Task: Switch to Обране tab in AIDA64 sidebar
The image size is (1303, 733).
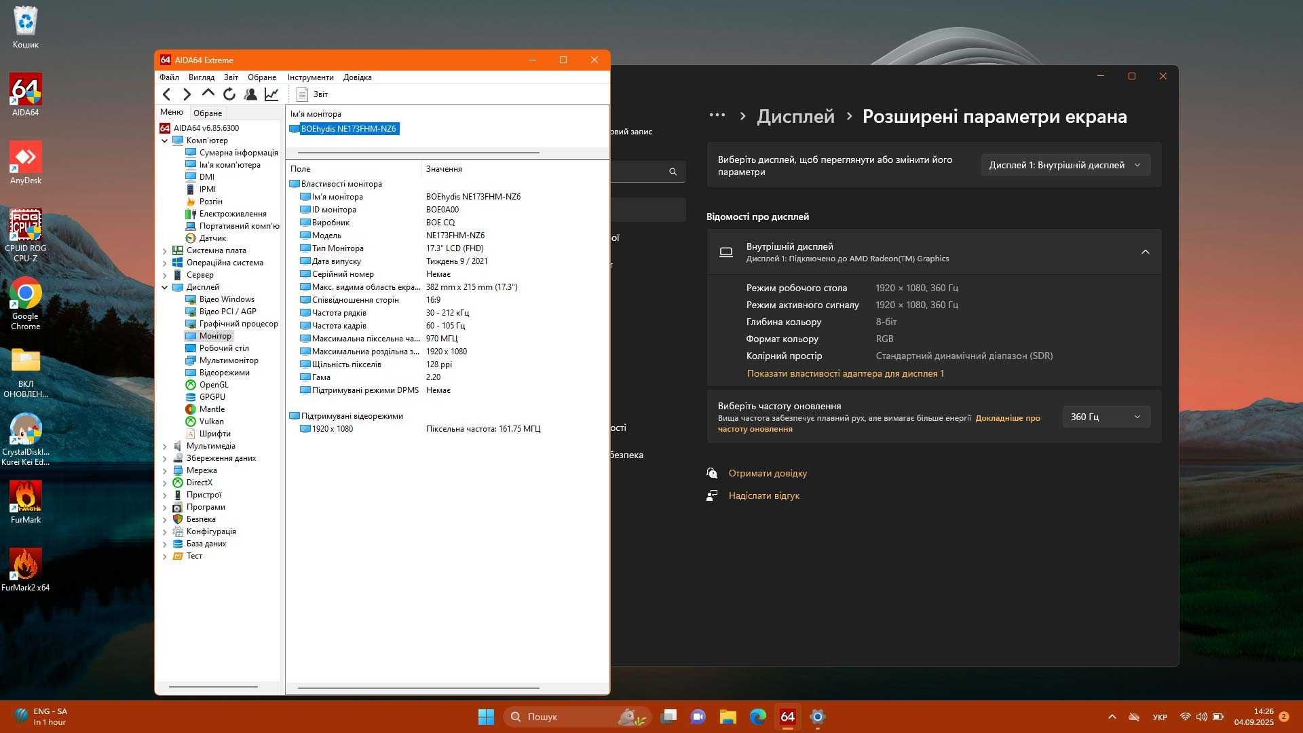Action: click(x=207, y=113)
